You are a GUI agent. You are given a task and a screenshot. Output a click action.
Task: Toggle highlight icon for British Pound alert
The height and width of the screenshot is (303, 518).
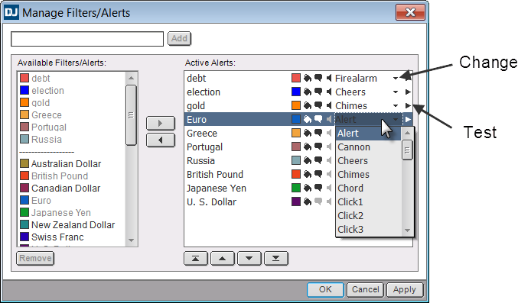point(308,174)
